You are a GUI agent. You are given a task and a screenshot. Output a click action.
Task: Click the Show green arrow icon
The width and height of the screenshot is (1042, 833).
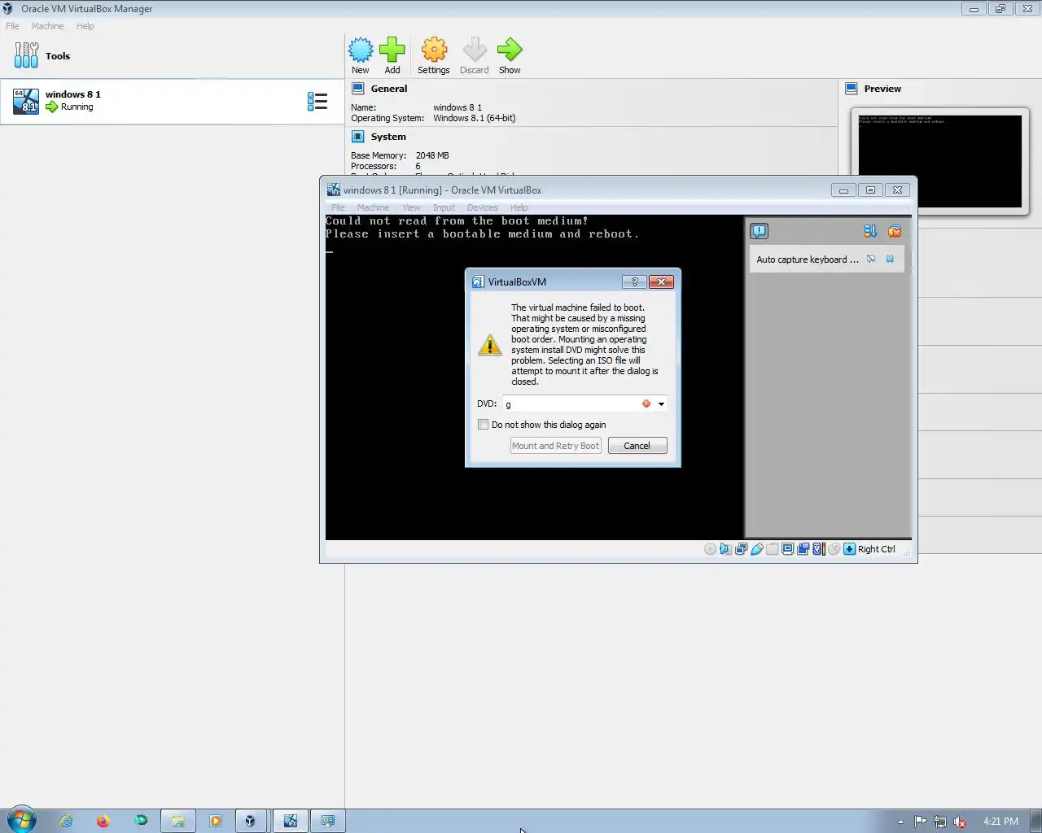click(x=510, y=50)
